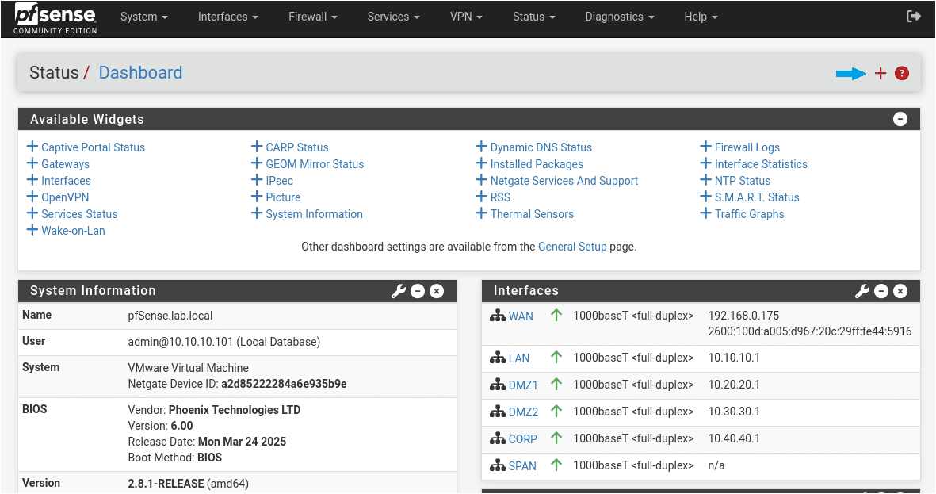Image resolution: width=936 pixels, height=494 pixels.
Task: Click the pfSense Community Edition logo
Action: click(55, 18)
